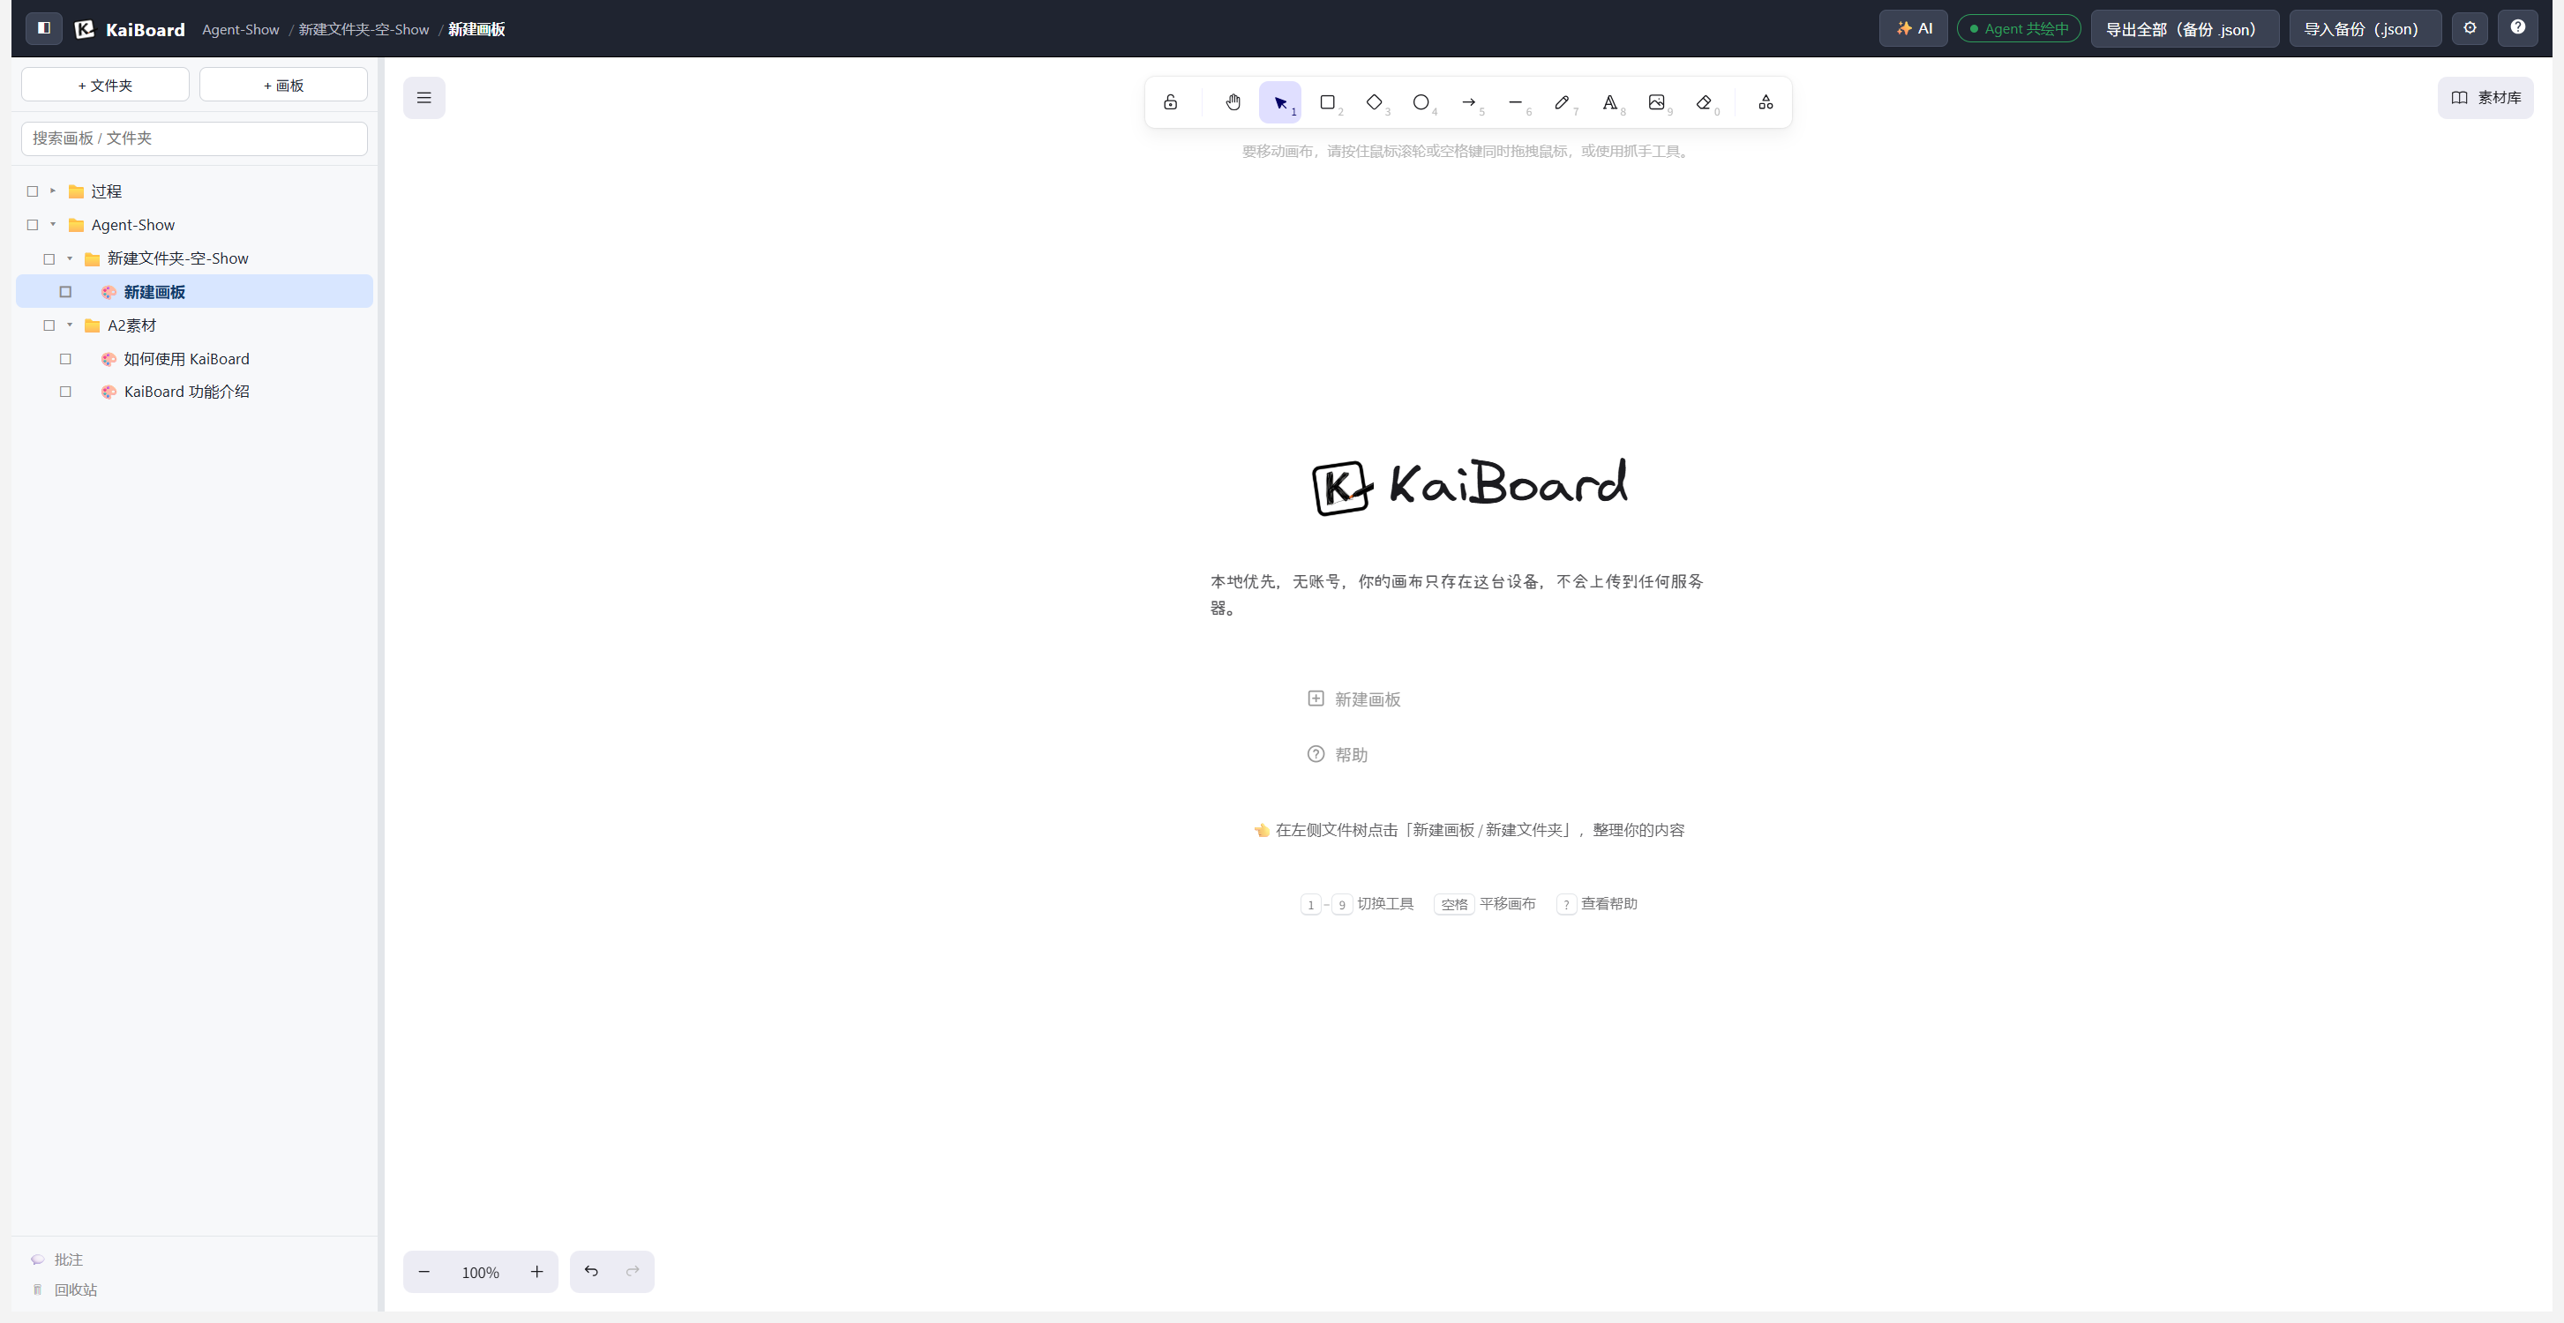The width and height of the screenshot is (2564, 1323).
Task: Open settings gear in header
Action: pyautogui.click(x=2470, y=28)
